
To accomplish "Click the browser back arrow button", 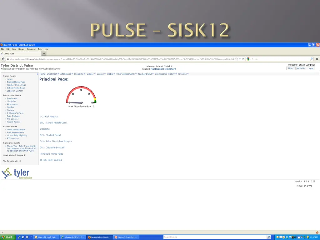I will (3, 59).
